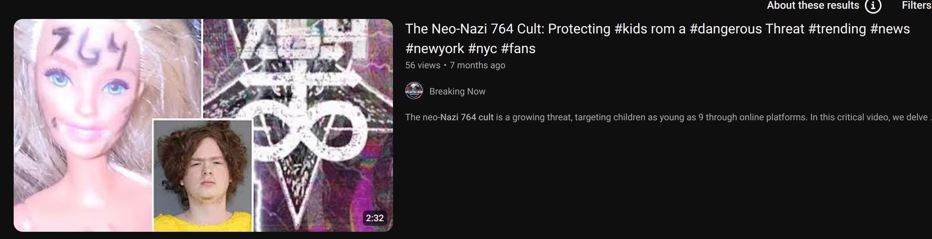This screenshot has height=239, width=932.
Task: Click the video description snippet text
Action: point(668,117)
